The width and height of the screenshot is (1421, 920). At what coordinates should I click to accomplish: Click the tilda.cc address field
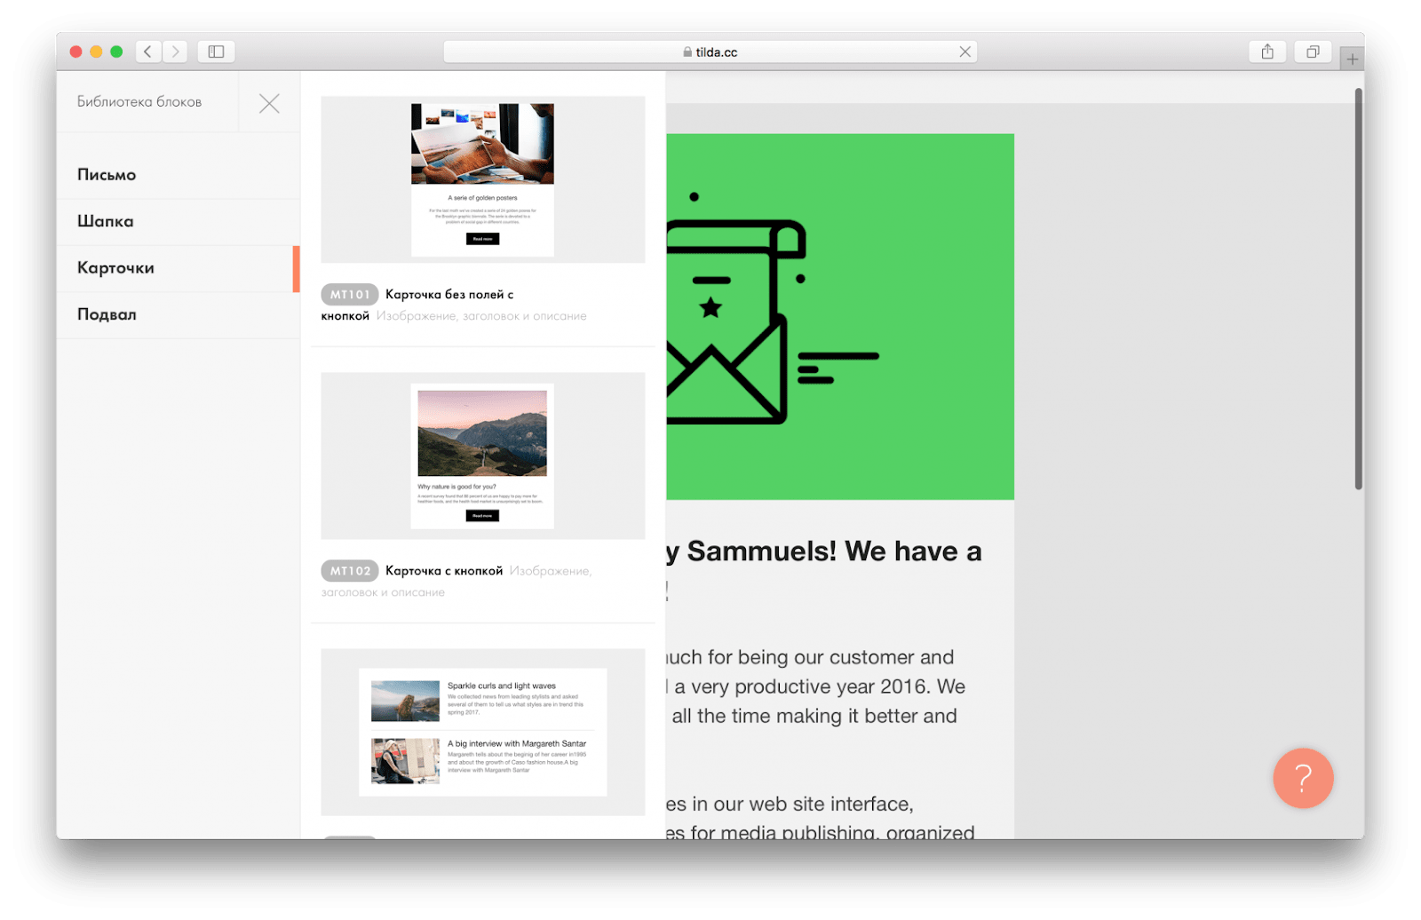[710, 52]
